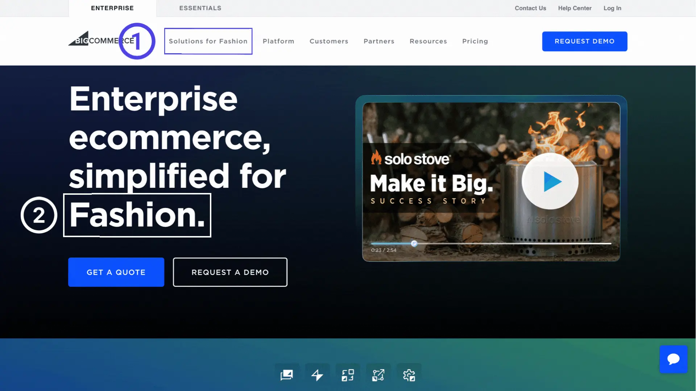Open the Log In link

(x=612, y=8)
